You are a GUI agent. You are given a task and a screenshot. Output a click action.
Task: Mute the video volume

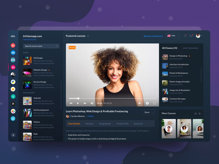92,103
